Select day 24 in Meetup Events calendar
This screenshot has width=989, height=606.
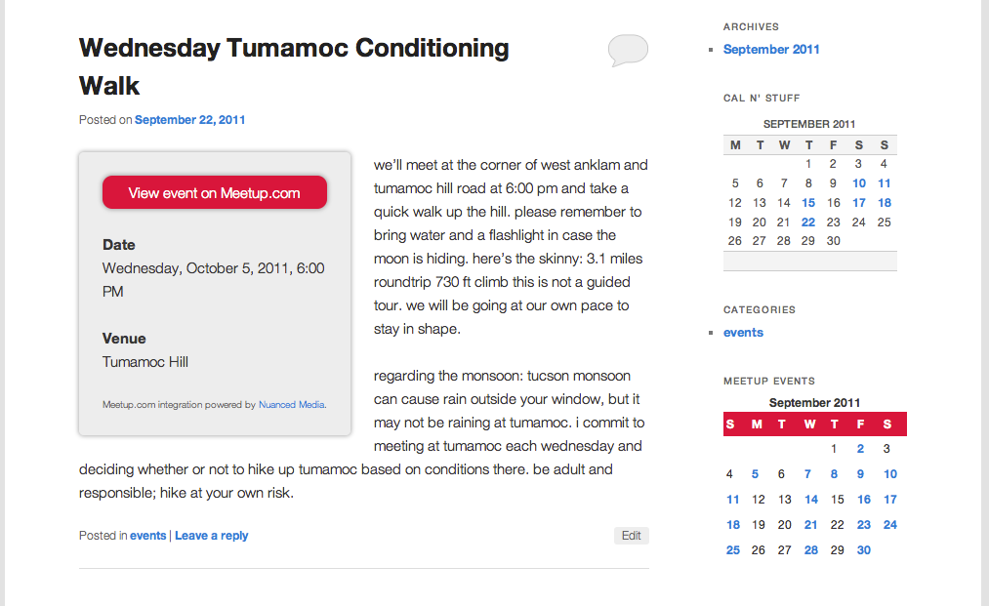(890, 525)
